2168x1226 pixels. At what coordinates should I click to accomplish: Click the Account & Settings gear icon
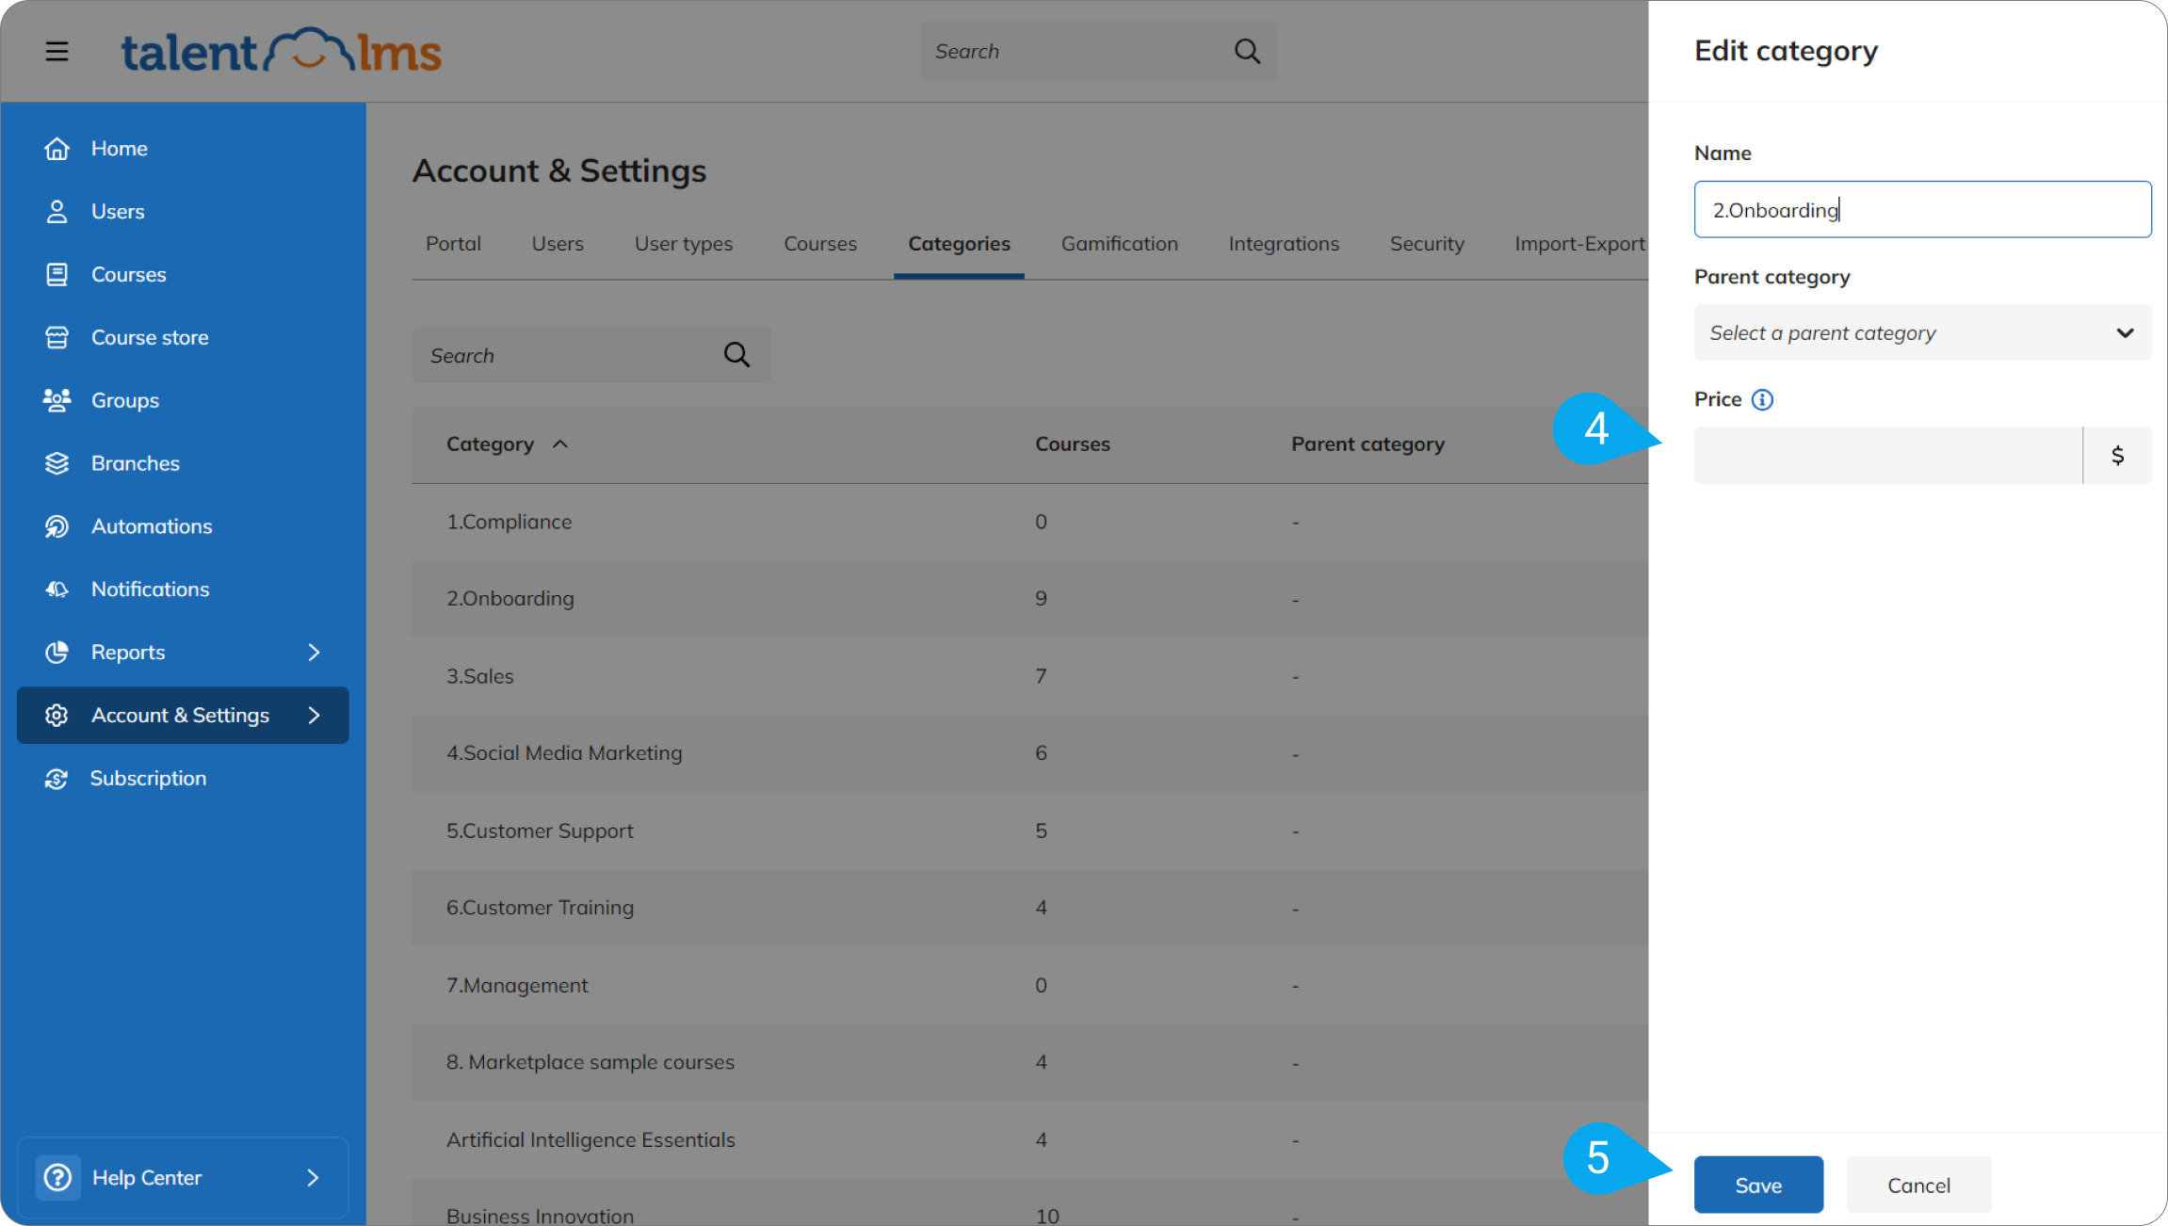tap(57, 715)
